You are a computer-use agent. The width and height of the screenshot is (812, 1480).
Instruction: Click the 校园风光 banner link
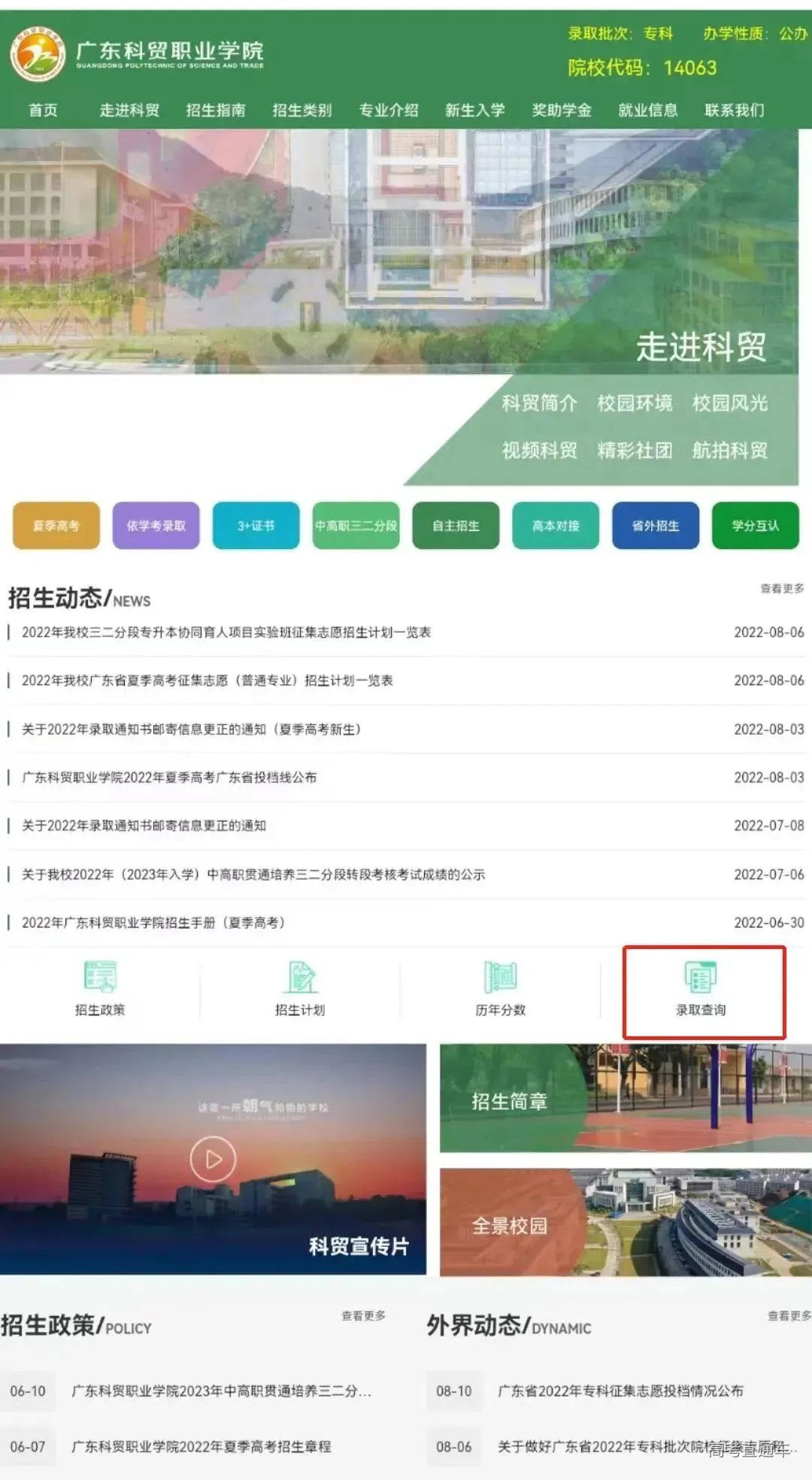(x=730, y=403)
